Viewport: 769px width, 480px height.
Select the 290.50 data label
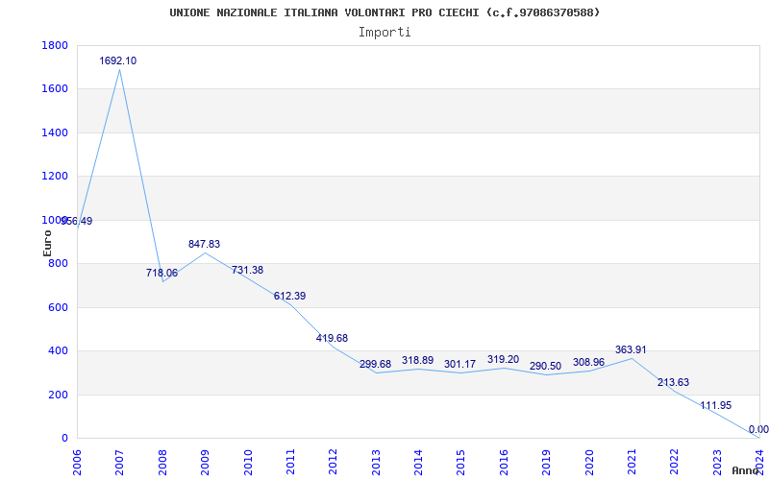click(x=545, y=367)
